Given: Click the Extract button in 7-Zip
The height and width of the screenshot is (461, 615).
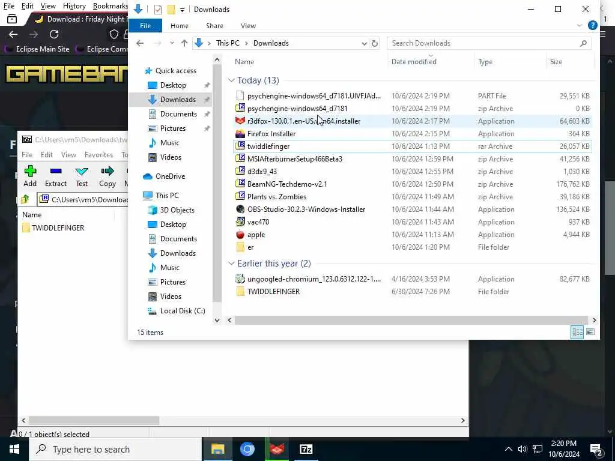Looking at the screenshot, I should (56, 176).
